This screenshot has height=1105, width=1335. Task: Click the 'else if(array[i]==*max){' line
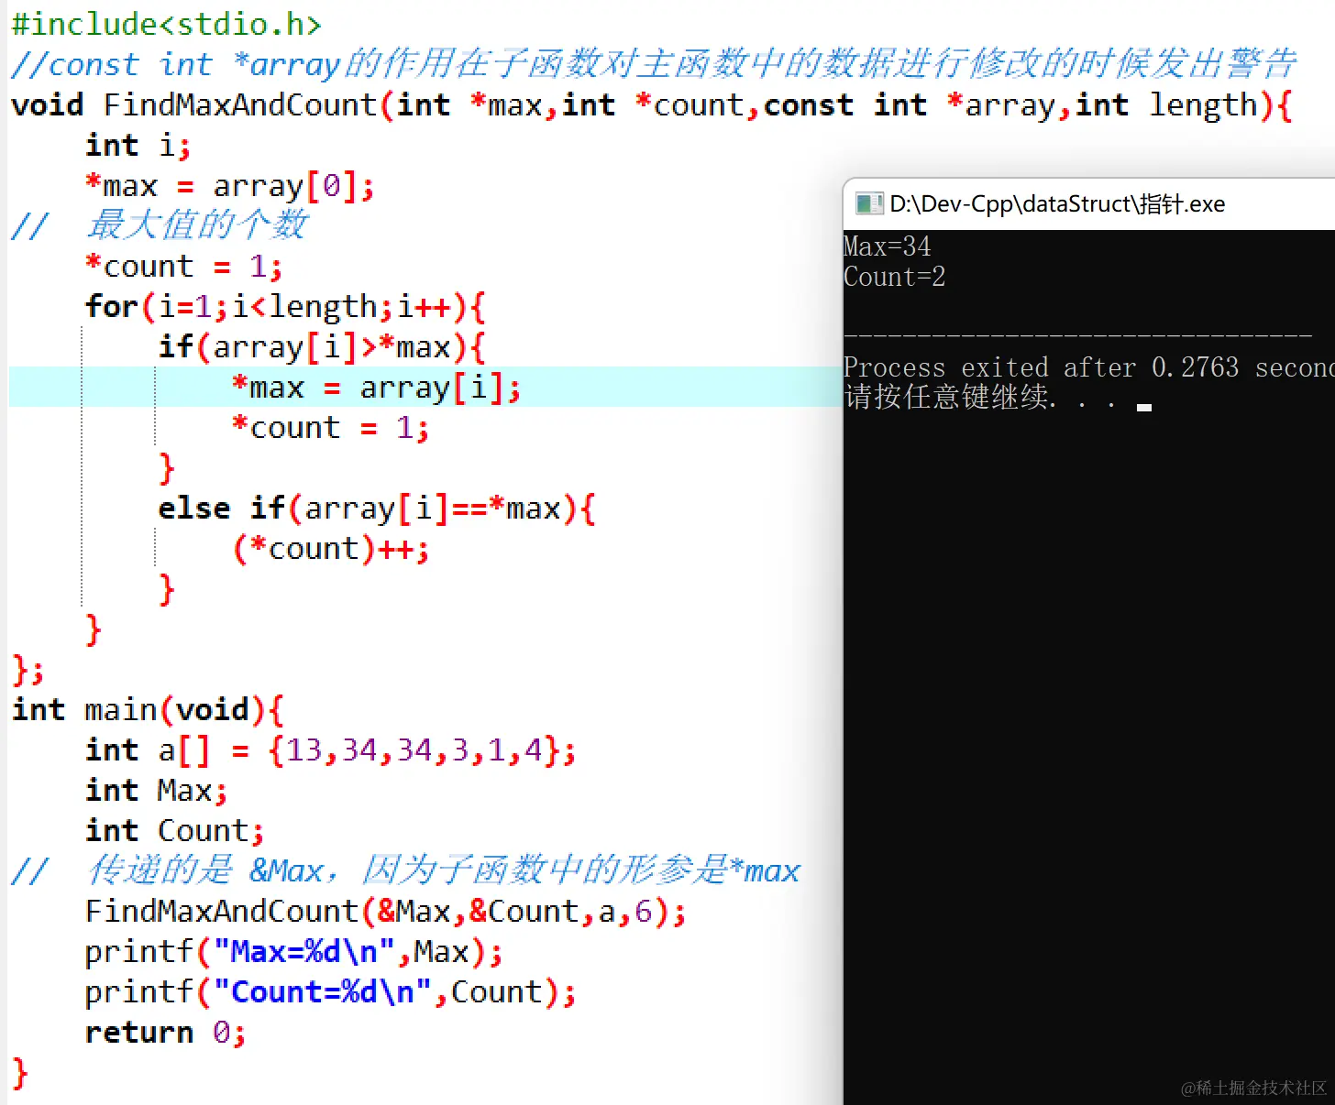377,509
